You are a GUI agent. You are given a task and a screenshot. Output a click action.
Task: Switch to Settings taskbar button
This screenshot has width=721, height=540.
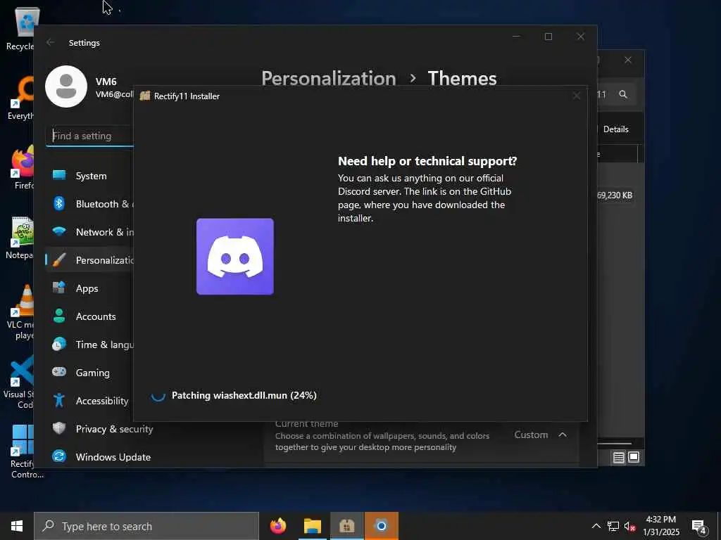tap(381, 526)
